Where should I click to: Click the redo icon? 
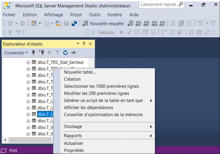click(x=213, y=23)
